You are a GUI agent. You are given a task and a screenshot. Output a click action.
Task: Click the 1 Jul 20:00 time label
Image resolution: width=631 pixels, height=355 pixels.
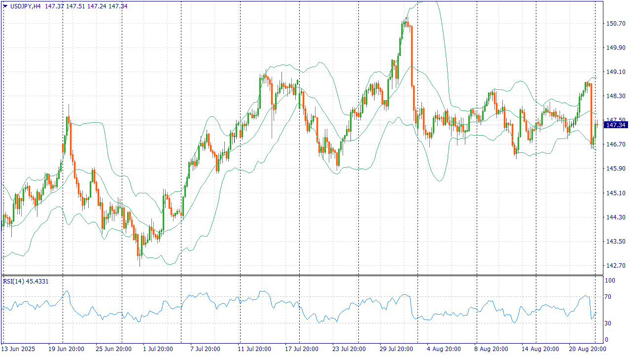(158, 349)
